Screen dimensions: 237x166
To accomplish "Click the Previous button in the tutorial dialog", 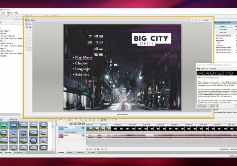I will (x=202, y=106).
